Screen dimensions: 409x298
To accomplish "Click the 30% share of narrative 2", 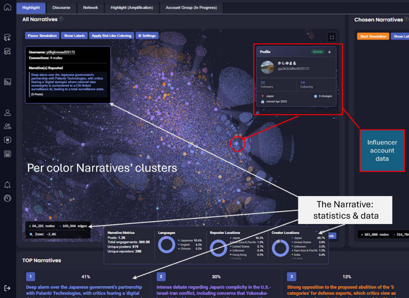I will [216, 277].
